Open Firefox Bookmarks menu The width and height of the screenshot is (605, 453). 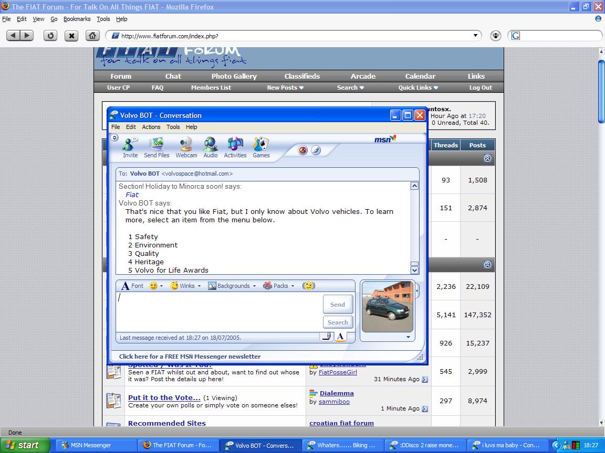(77, 19)
